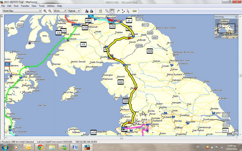The width and height of the screenshot is (242, 151).
Task: Open the 50 km zoom scale dropdown
Action: 60,11
